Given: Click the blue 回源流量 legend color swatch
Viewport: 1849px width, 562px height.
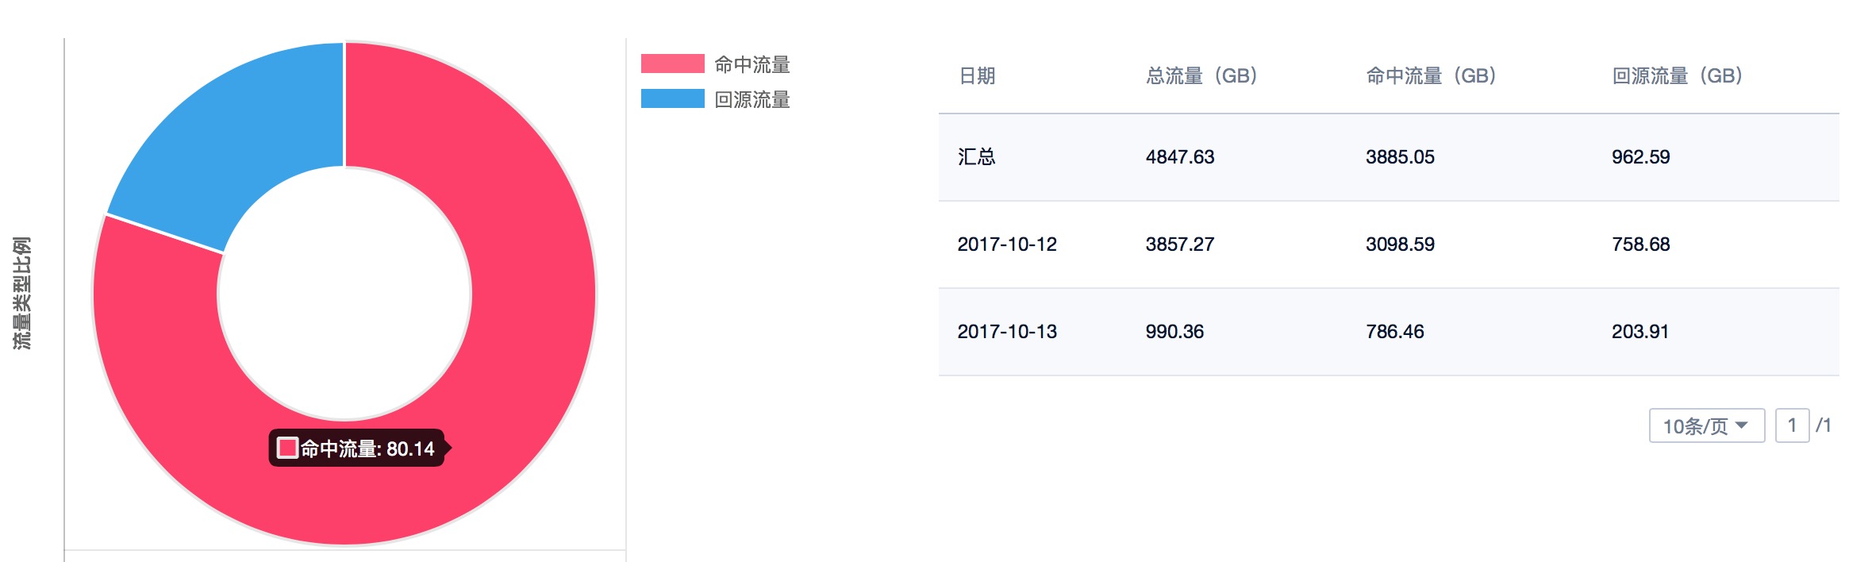Looking at the screenshot, I should [x=672, y=98].
